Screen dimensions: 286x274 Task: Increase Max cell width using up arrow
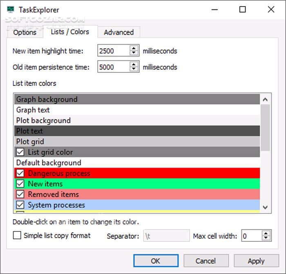tap(266, 233)
